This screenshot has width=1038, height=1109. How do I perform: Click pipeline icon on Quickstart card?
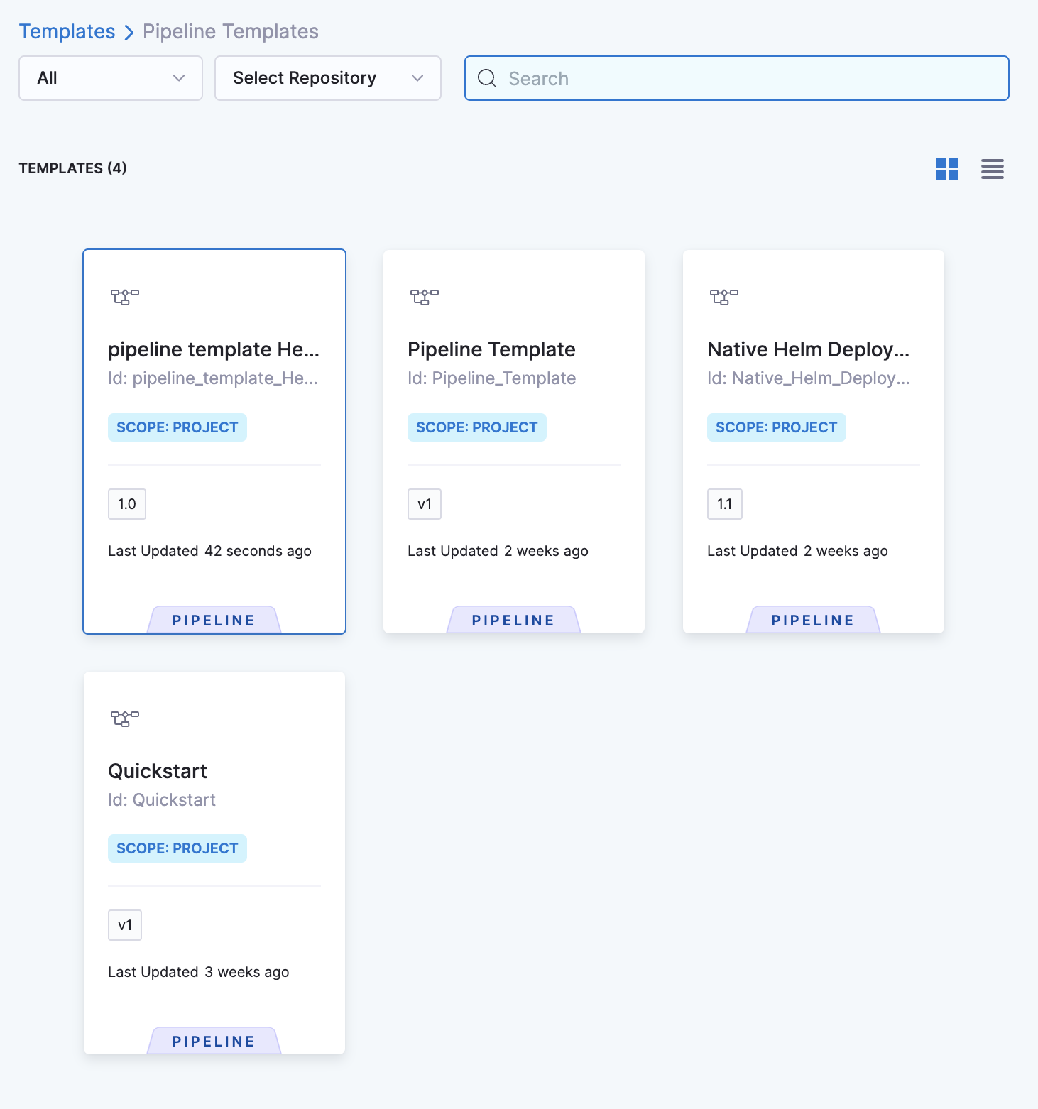click(125, 719)
